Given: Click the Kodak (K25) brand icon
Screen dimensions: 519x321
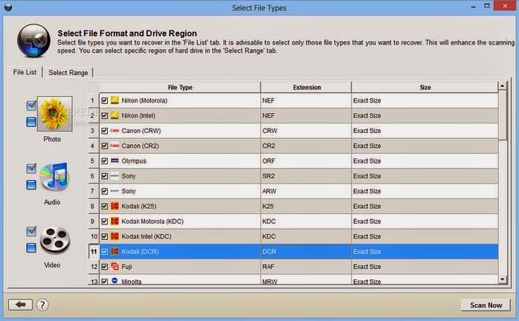Looking at the screenshot, I should 115,206.
